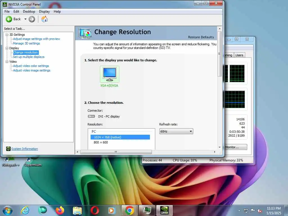Collapse the 3D Settings tree node
The height and width of the screenshot is (216, 288).
[7, 35]
